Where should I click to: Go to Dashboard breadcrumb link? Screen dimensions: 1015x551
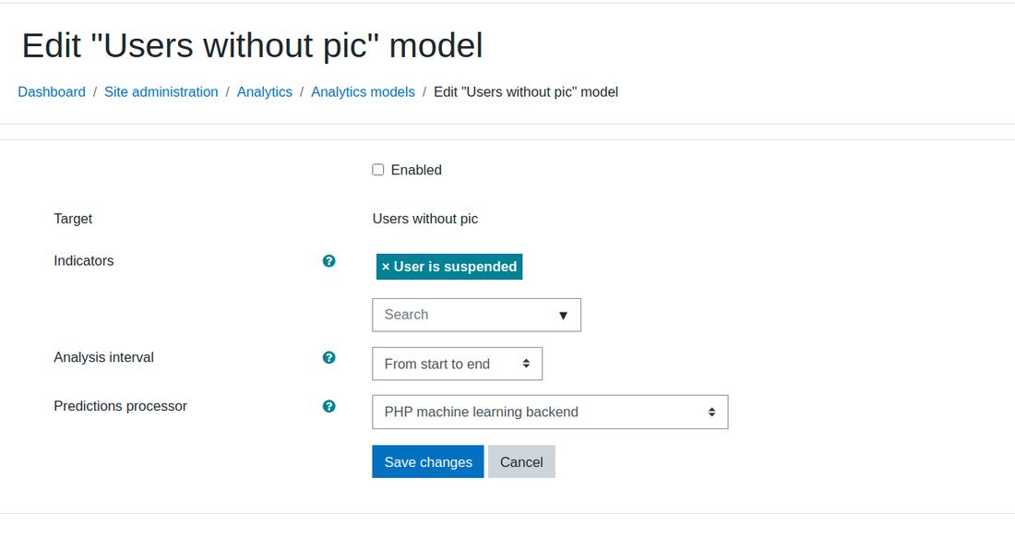point(52,92)
